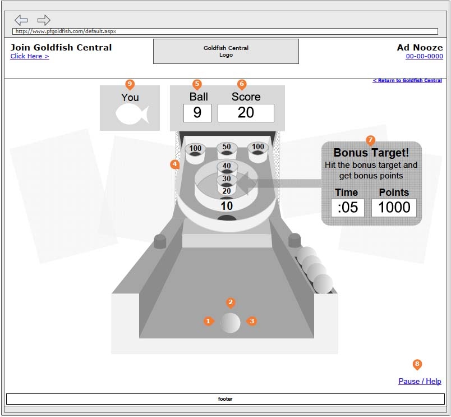Click the 'Hit the bonus target' instruction text
451x417 pixels.
(x=371, y=170)
